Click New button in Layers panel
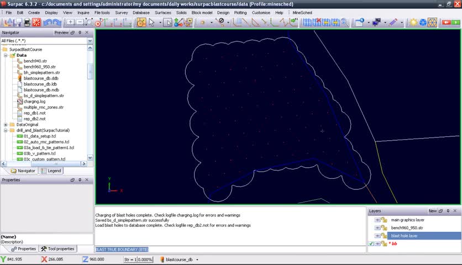Screen dimensions: 462x265 click(x=432, y=211)
